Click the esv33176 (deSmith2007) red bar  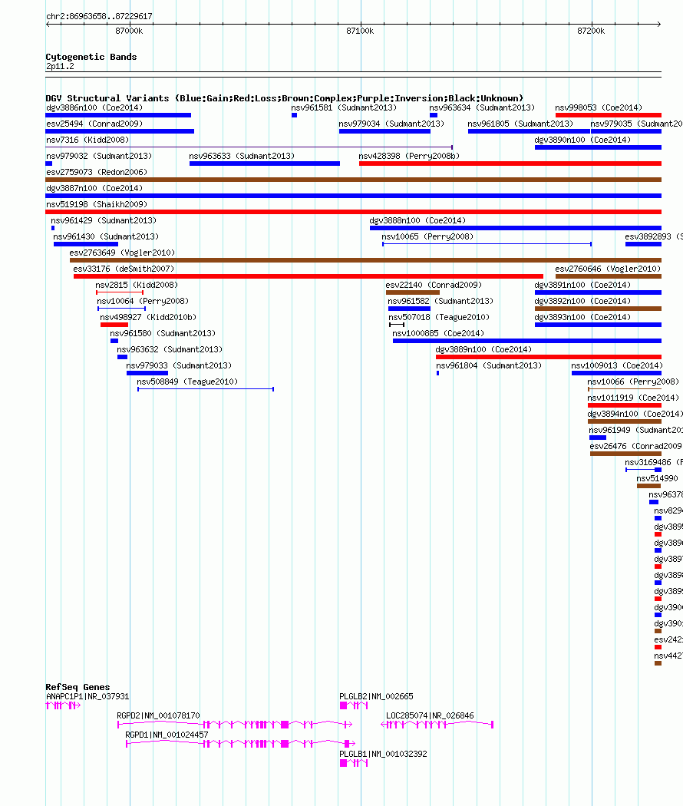[309, 276]
